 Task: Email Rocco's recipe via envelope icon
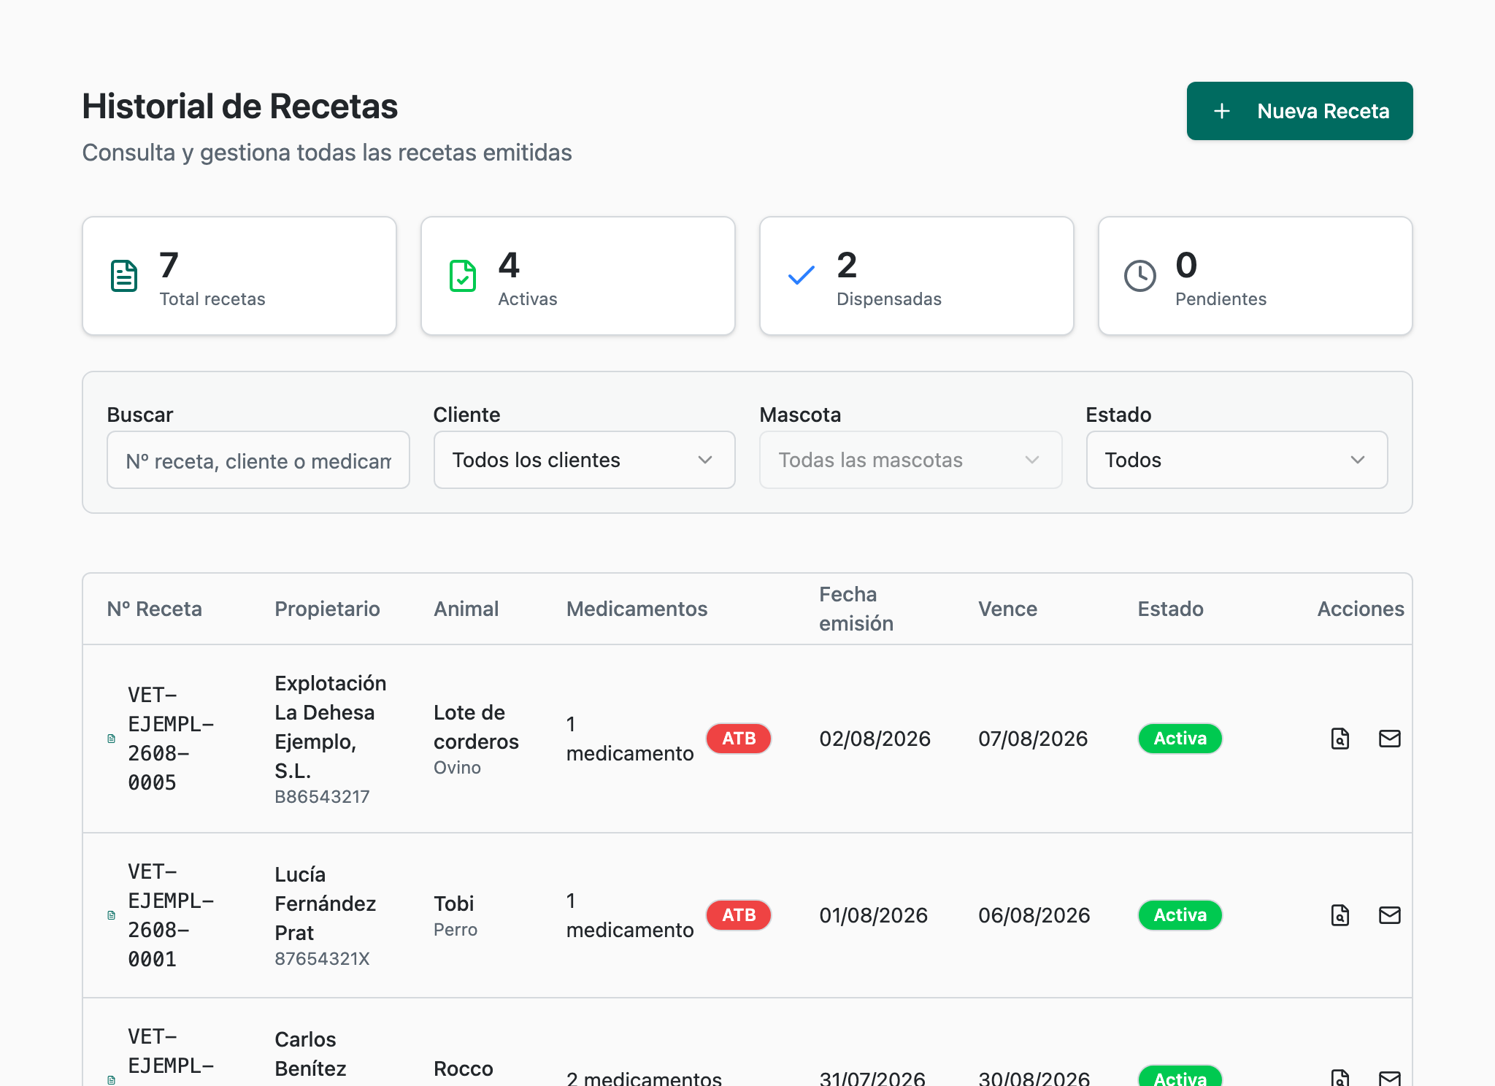[1390, 1079]
